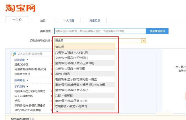Screen dimensions: 186x120
Task: Open the 个人闲置 tab
Action: tap(69, 21)
